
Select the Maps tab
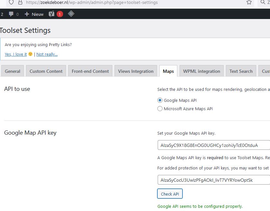[168, 71]
